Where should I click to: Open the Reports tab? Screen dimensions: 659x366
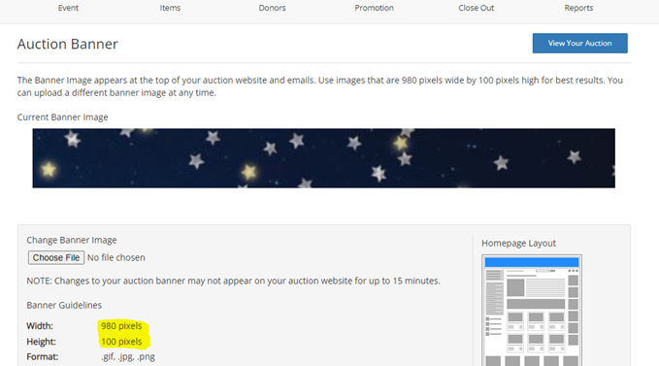(x=578, y=8)
